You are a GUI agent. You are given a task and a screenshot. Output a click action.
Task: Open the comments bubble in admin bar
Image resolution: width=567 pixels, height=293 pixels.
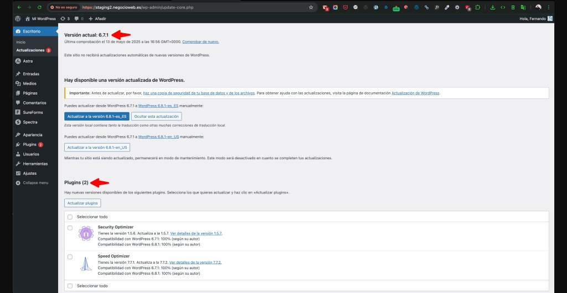[x=79, y=18]
